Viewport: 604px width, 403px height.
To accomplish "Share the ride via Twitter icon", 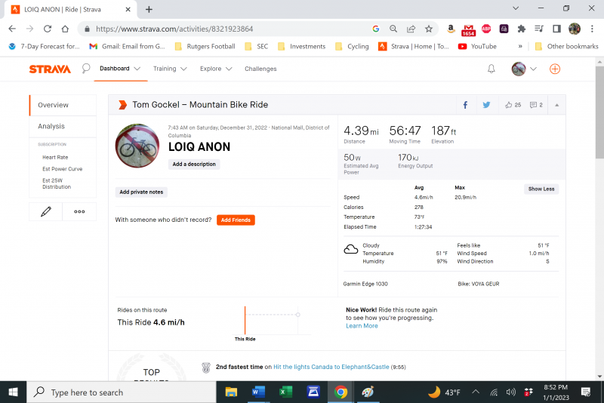I will (486, 105).
